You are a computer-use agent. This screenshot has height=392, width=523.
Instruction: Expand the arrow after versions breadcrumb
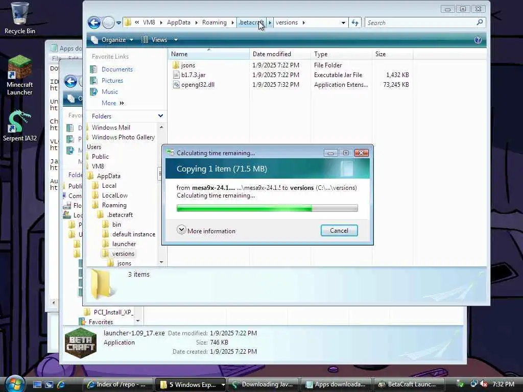pos(303,22)
